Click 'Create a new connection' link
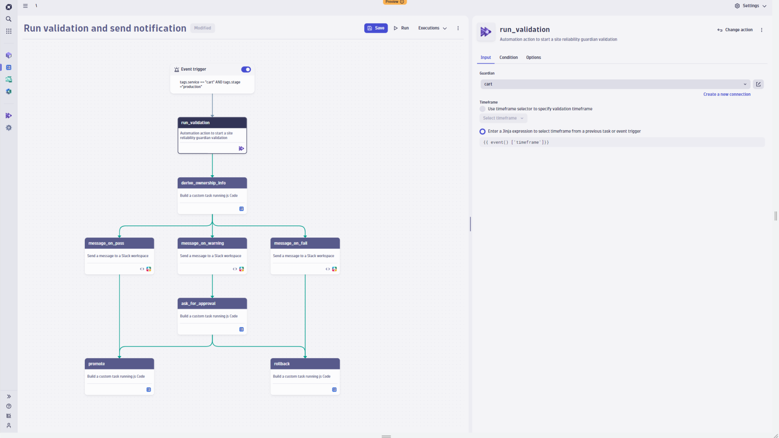779x438 pixels. [x=727, y=94]
